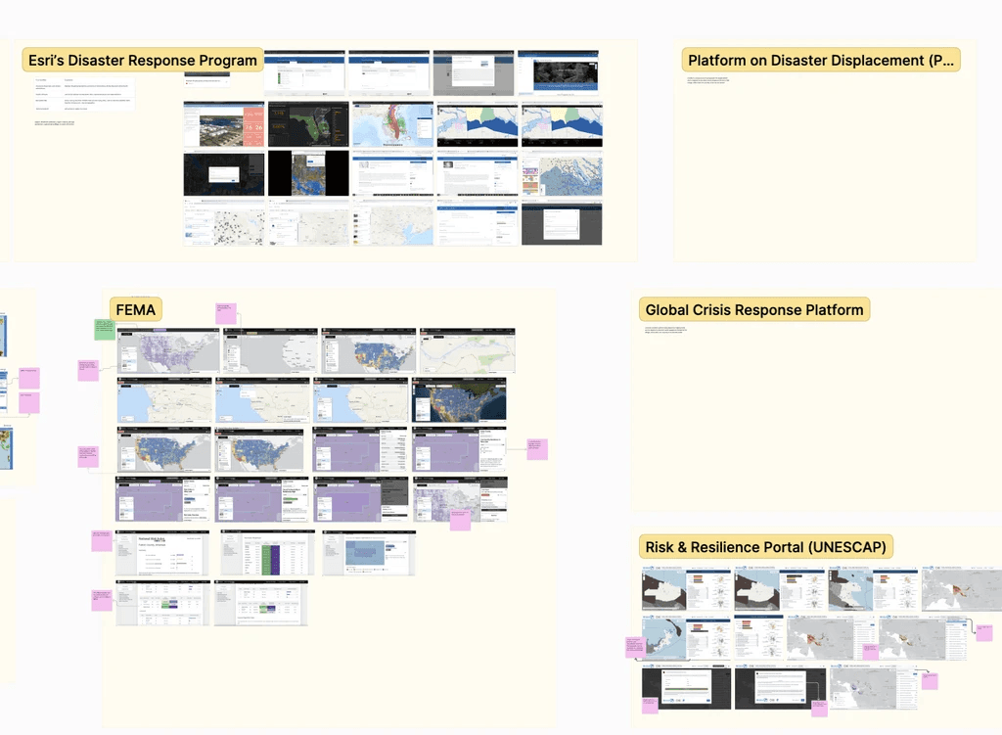Open Esri charcoal thumbnail with white form dialog

[562, 222]
